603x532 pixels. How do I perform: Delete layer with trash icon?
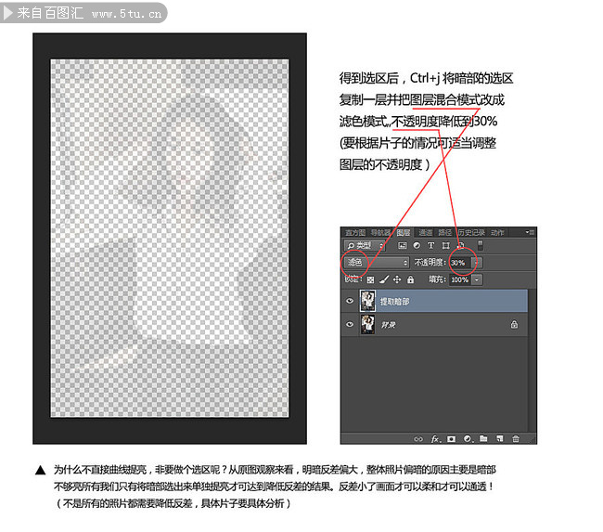tap(516, 437)
